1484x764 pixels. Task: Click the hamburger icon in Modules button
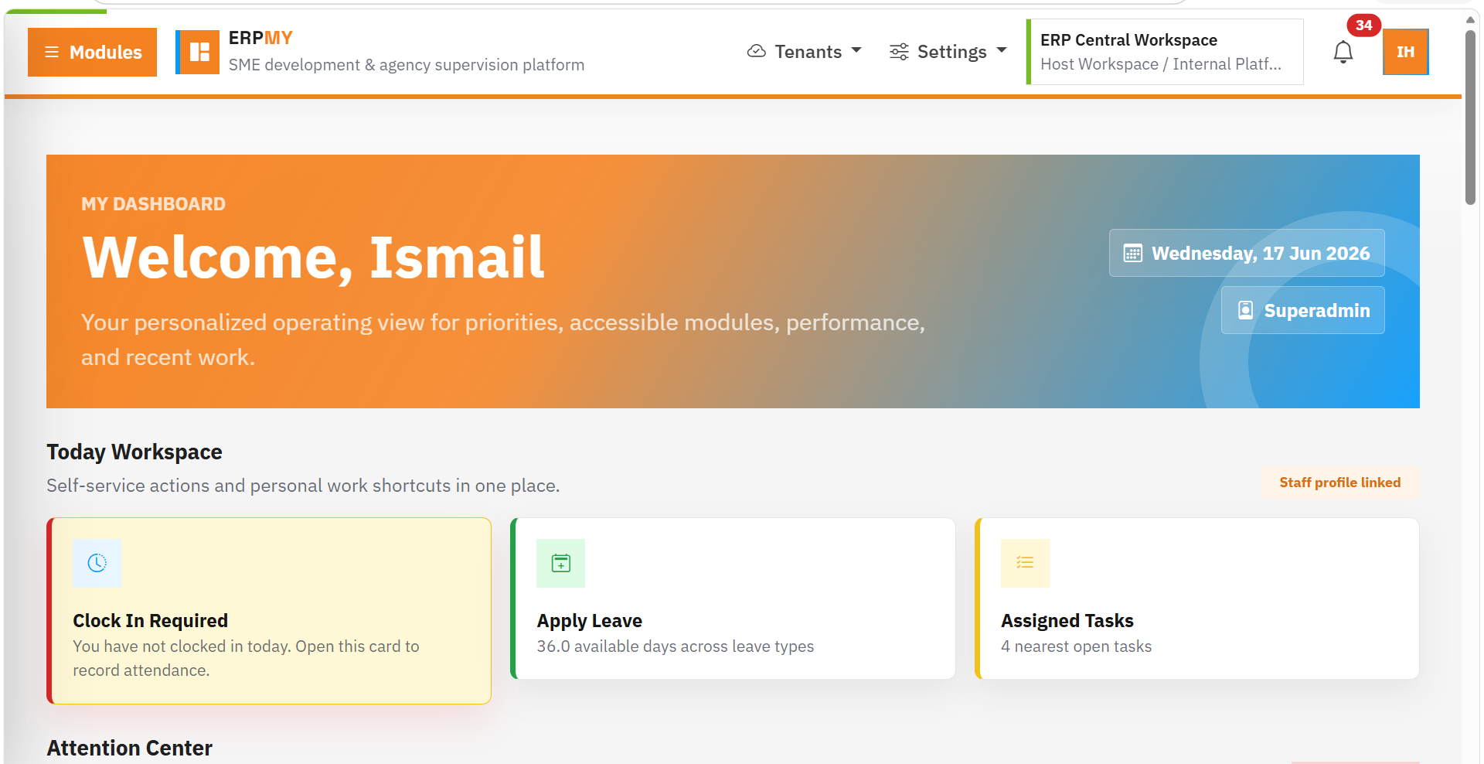[x=52, y=52]
